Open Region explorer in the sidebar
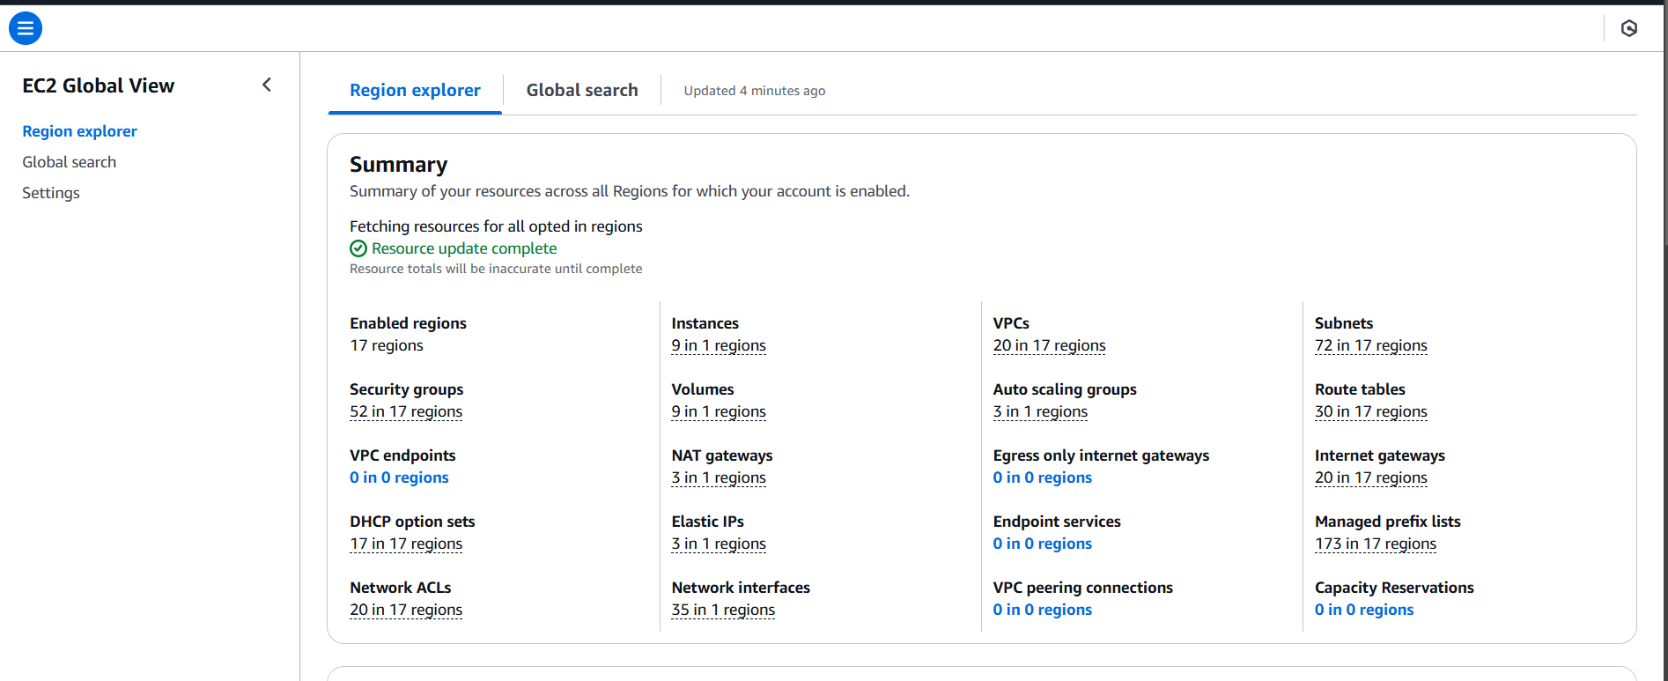The image size is (1668, 681). [79, 131]
